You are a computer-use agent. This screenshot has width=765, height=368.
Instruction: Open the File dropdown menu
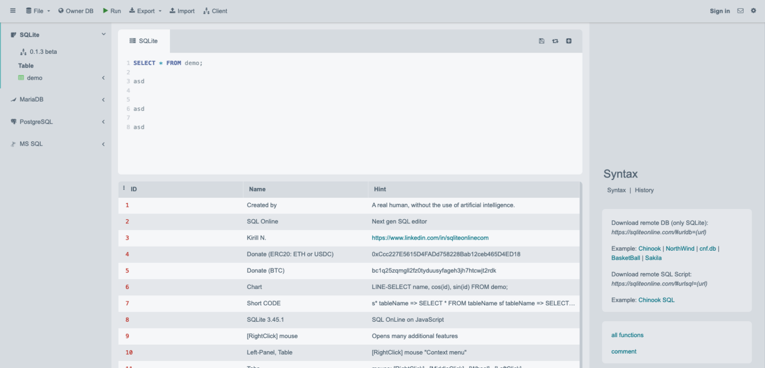point(38,11)
